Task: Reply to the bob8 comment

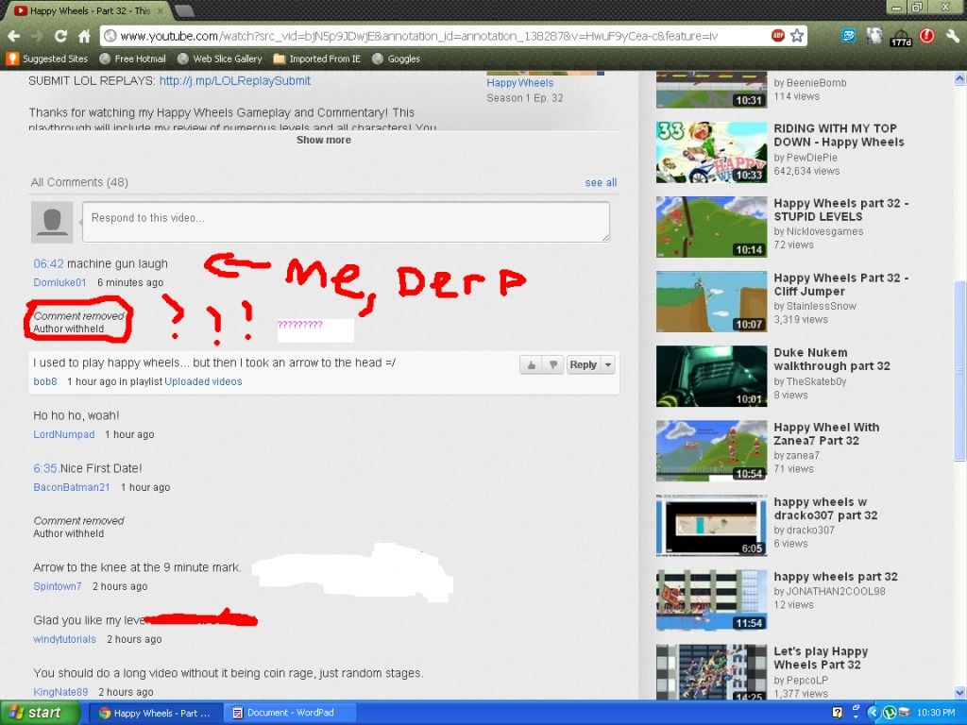Action: tap(584, 365)
